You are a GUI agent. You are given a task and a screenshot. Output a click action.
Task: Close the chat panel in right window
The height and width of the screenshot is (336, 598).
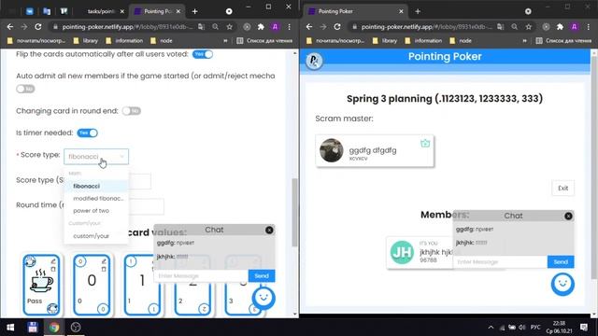tap(568, 216)
